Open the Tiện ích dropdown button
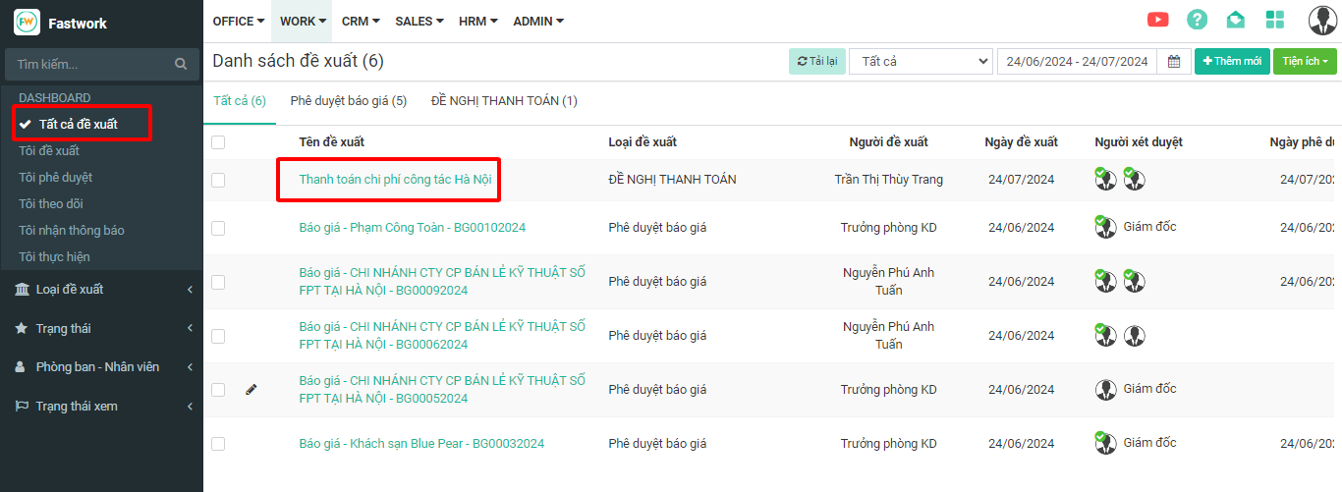This screenshot has width=1342, height=492. (1305, 62)
